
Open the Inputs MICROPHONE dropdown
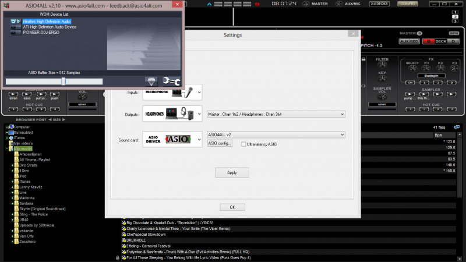click(x=172, y=93)
